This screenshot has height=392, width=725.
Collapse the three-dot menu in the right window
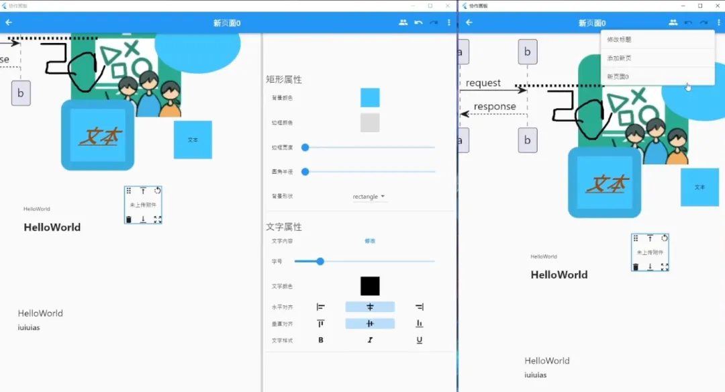pyautogui.click(x=718, y=23)
